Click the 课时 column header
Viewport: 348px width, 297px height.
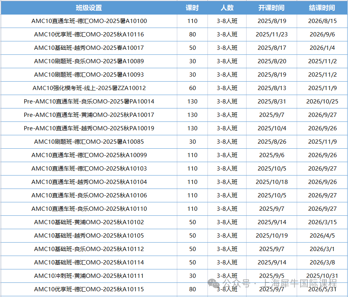[192, 8]
